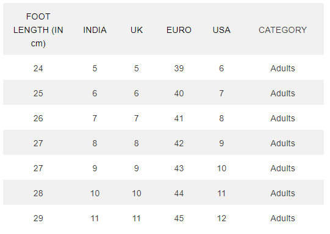The height and width of the screenshot is (234, 330).
Task: Click EURO size 43 cell
Action: pyautogui.click(x=179, y=168)
